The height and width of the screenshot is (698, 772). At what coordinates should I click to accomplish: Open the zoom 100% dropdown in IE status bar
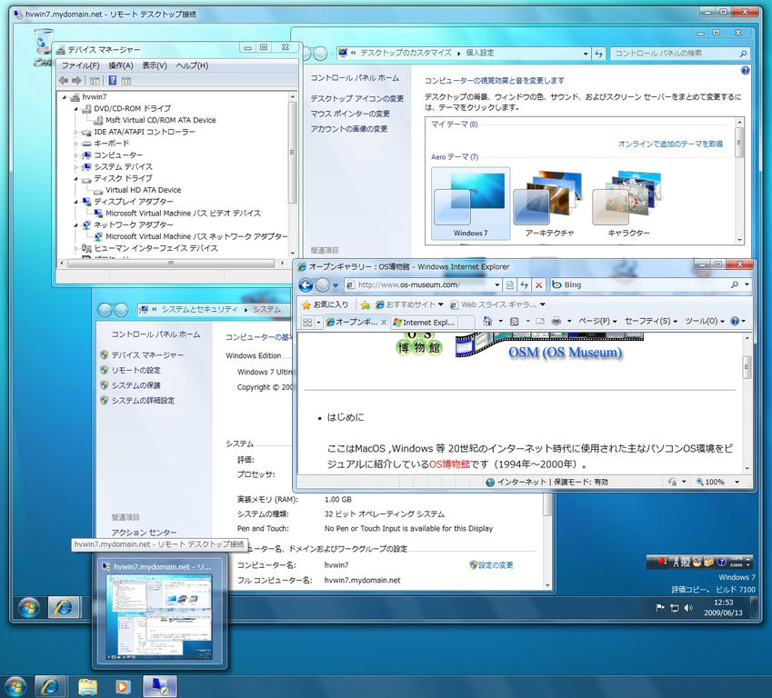(737, 483)
